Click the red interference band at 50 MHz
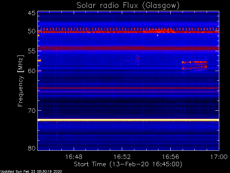Viewport: 230px width, 173px height. click(128, 32)
